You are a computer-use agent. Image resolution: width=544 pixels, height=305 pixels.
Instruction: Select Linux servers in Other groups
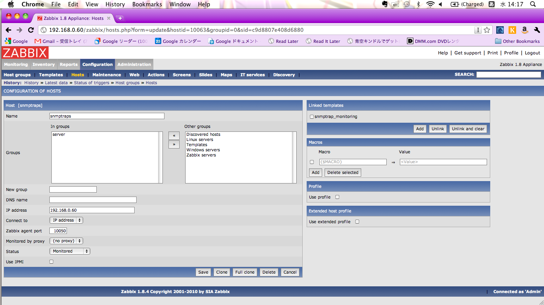pos(200,139)
